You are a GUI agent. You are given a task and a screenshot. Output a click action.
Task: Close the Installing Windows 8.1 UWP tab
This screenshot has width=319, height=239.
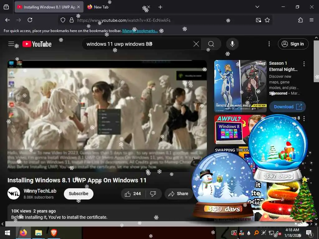pos(79,7)
